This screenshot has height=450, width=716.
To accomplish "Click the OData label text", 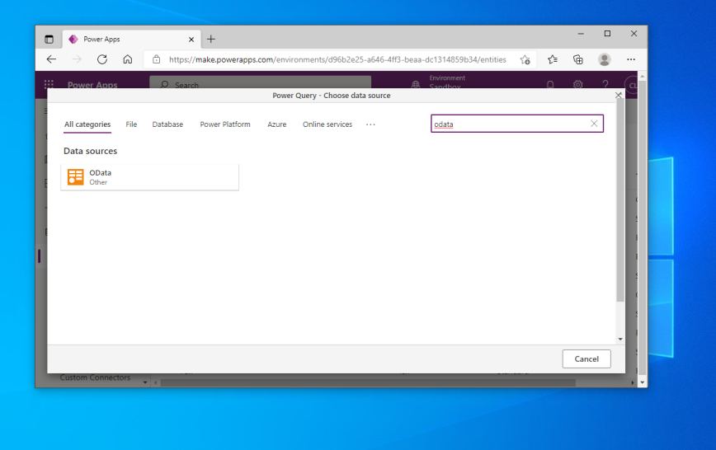I will tap(100, 172).
